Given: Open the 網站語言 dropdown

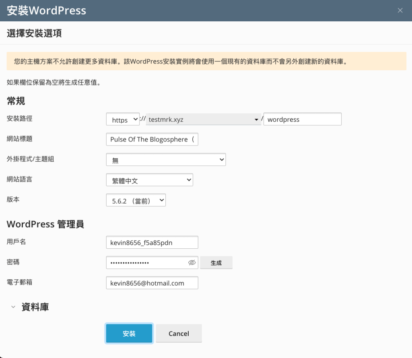Looking at the screenshot, I should [150, 180].
